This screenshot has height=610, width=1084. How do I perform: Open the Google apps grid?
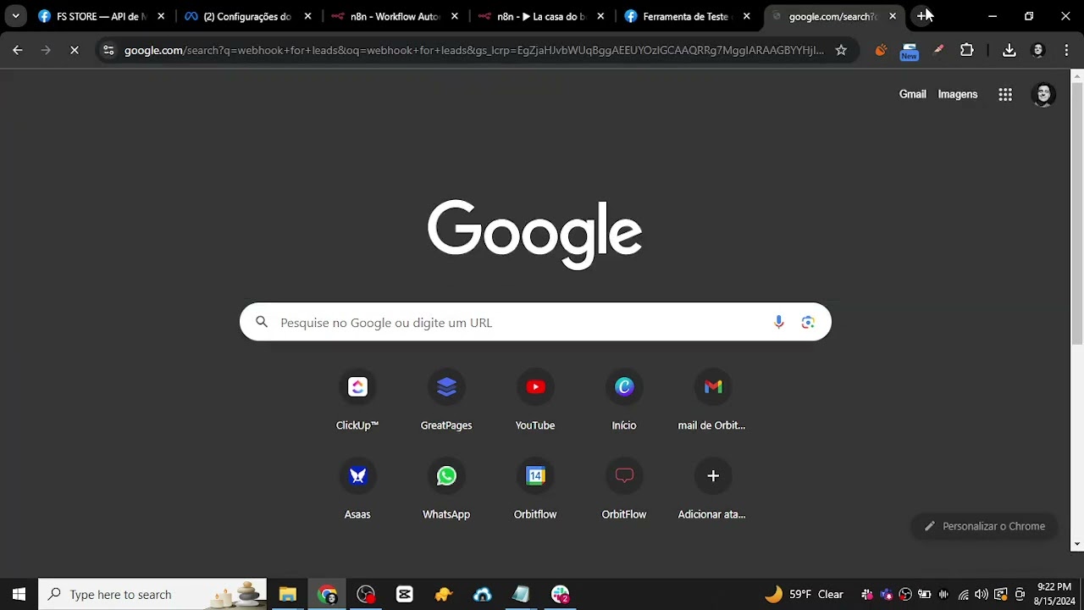pos(1005,95)
